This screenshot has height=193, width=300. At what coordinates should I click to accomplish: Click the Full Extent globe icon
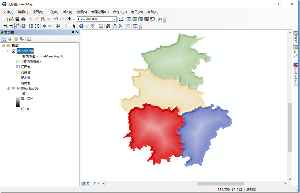24,26
